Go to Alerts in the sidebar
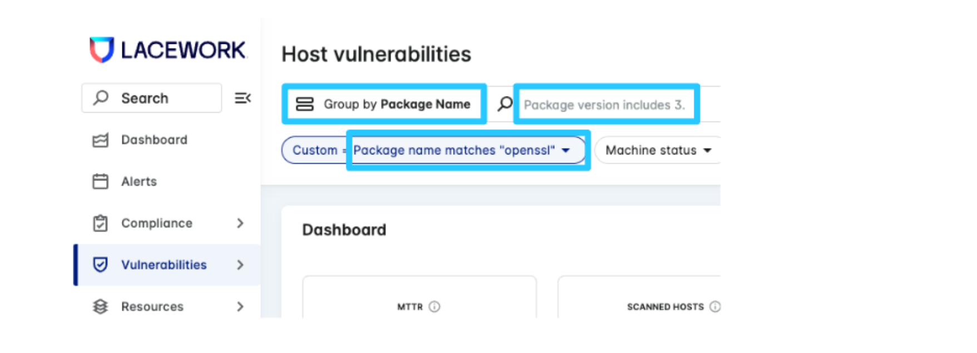This screenshot has height=353, width=977. pyautogui.click(x=139, y=181)
